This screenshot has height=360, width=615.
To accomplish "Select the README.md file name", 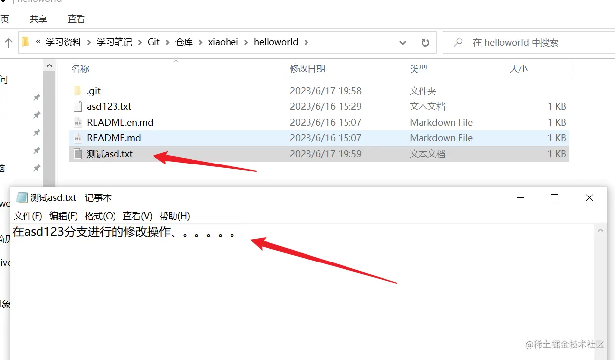I will [114, 138].
